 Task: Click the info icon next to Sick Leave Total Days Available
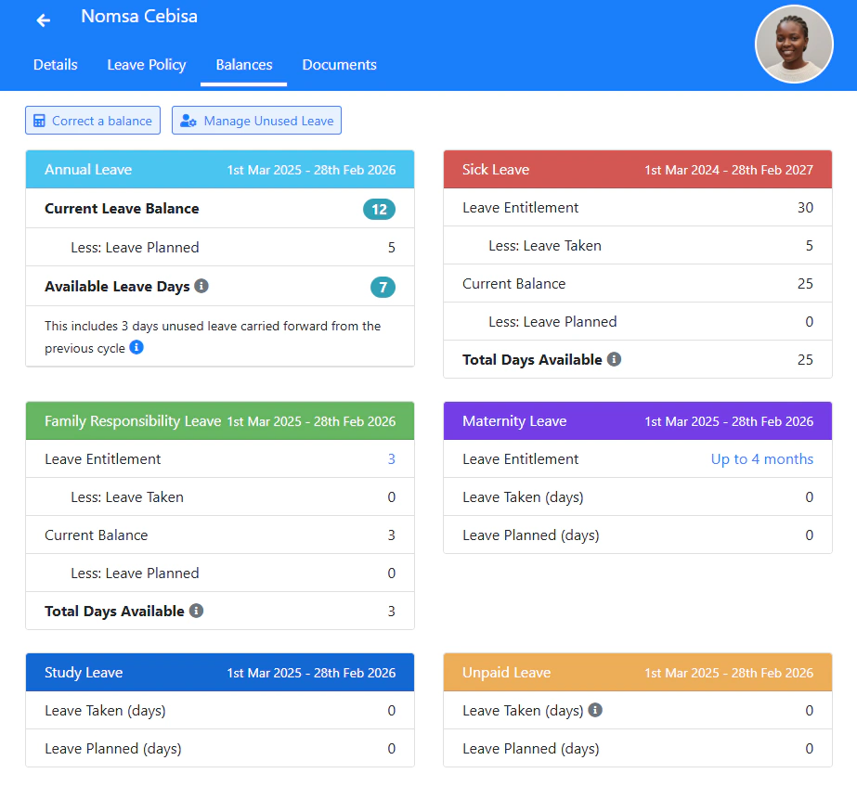point(614,359)
